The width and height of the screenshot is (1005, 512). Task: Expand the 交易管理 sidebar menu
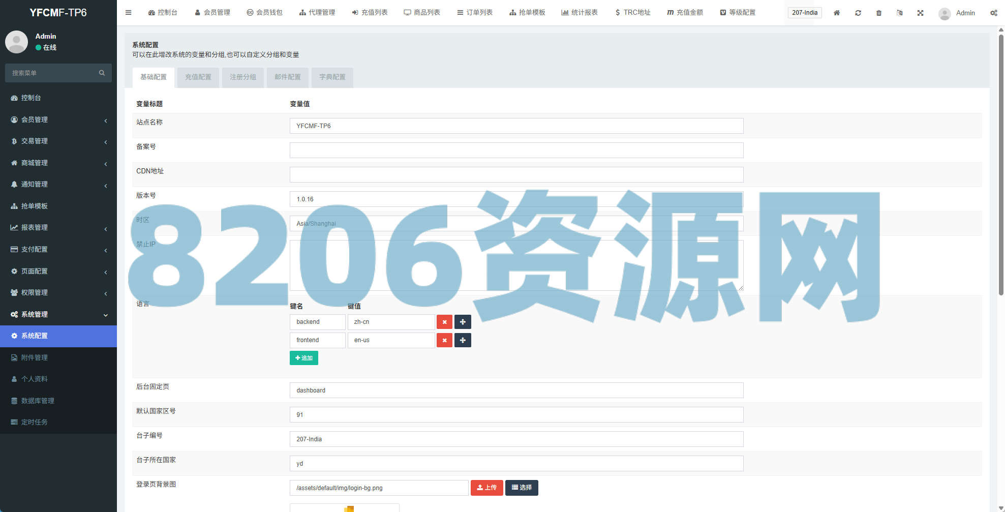tap(58, 141)
